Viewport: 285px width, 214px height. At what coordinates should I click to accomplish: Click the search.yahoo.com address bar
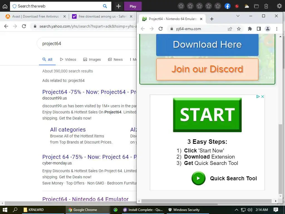[84, 26]
